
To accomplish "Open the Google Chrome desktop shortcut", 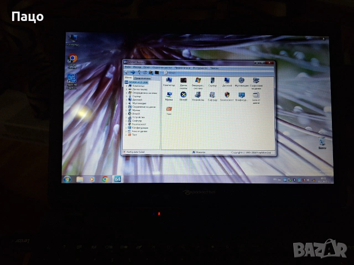I will [72, 61].
